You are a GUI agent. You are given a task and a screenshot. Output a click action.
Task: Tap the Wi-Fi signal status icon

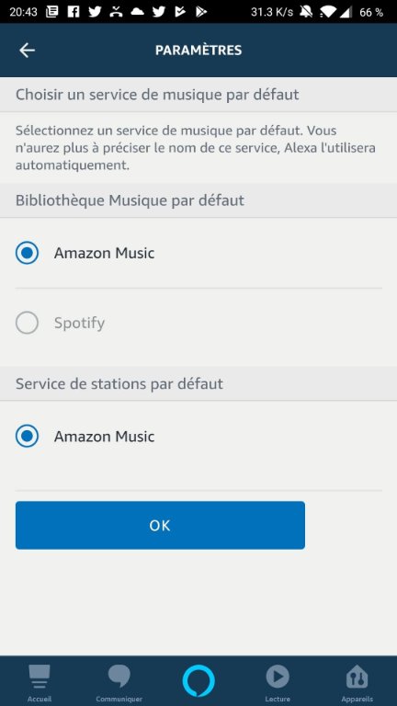(327, 12)
